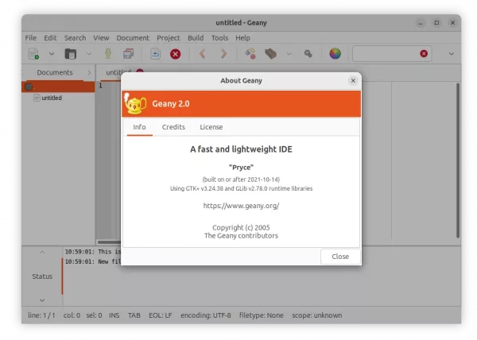Click the '10:59:01: New fil' status message
Viewport: 477px width, 340px height.
click(x=93, y=261)
